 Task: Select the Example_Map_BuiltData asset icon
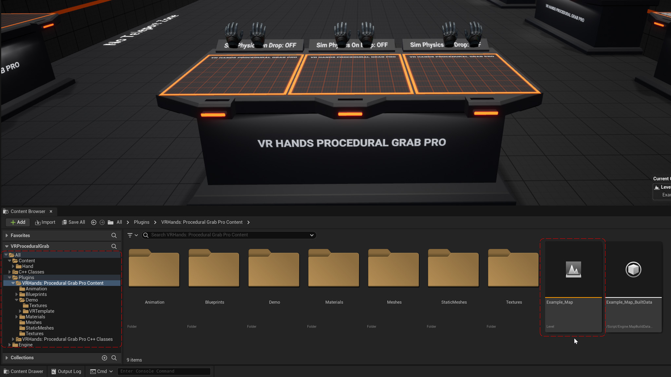click(x=633, y=270)
